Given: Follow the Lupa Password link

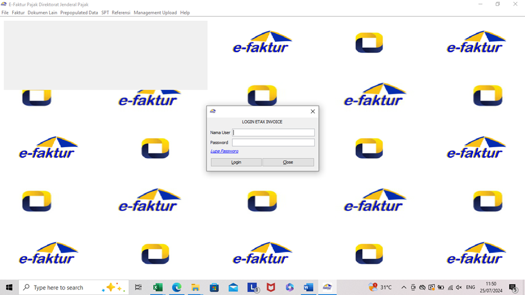Looking at the screenshot, I should [225, 151].
